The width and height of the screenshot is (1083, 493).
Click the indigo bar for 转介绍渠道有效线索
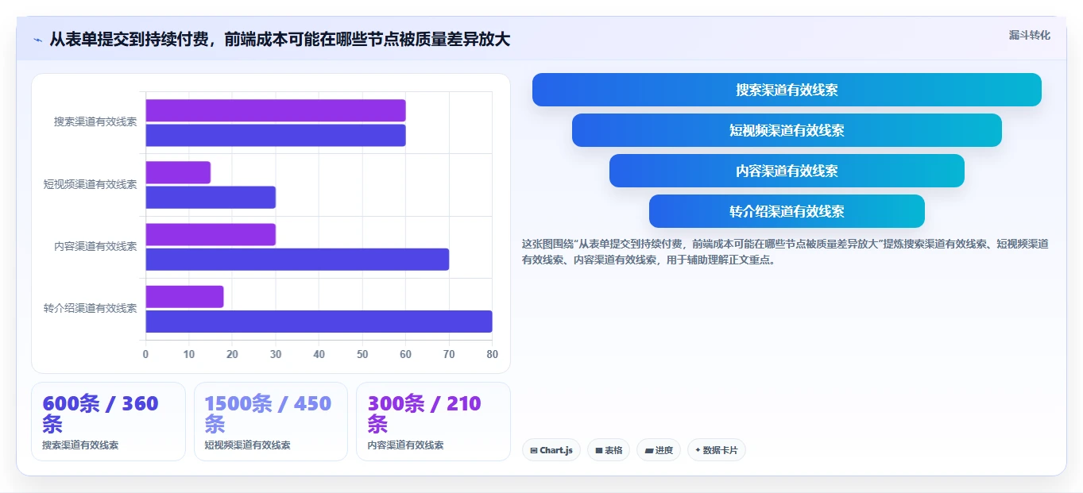319,321
